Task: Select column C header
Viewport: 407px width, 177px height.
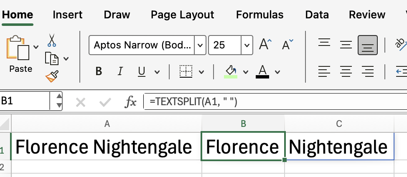Action: [339, 124]
